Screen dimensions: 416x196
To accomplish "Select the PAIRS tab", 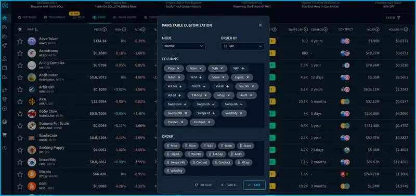I will click(x=99, y=17).
